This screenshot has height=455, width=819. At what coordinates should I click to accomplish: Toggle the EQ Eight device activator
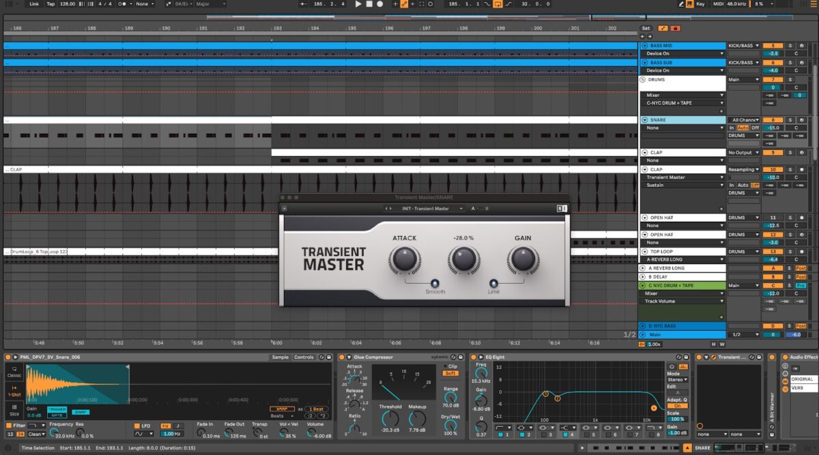(473, 357)
